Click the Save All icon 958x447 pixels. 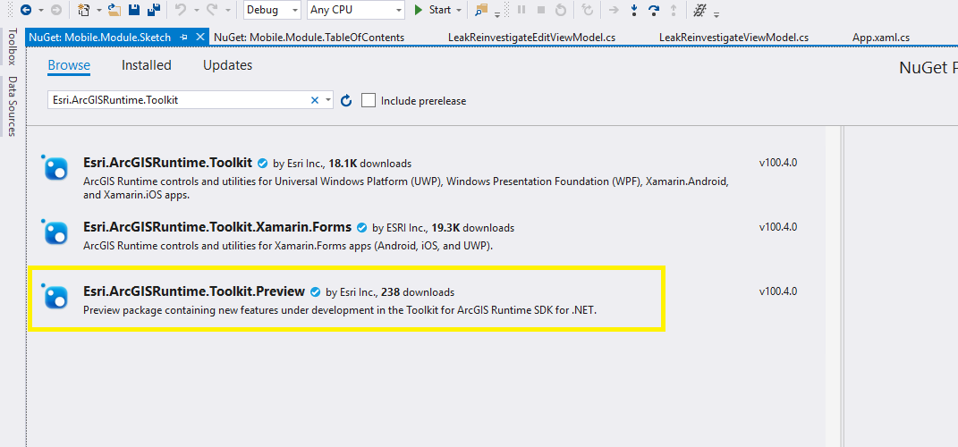[152, 10]
